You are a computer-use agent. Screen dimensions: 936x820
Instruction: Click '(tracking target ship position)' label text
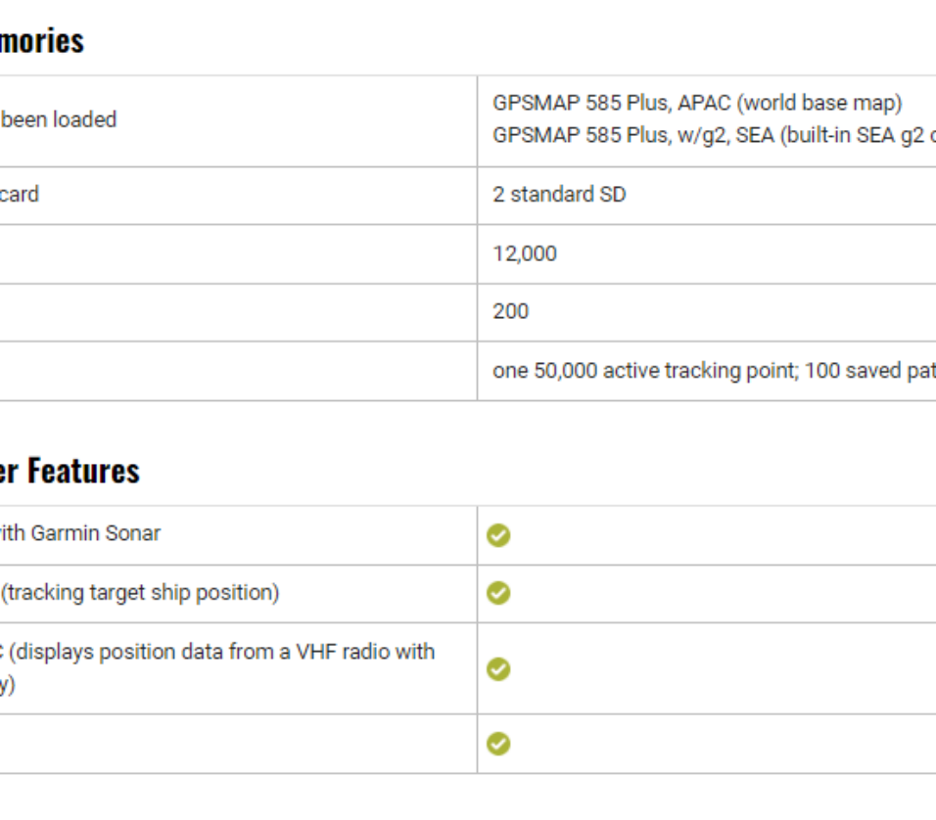coord(140,593)
